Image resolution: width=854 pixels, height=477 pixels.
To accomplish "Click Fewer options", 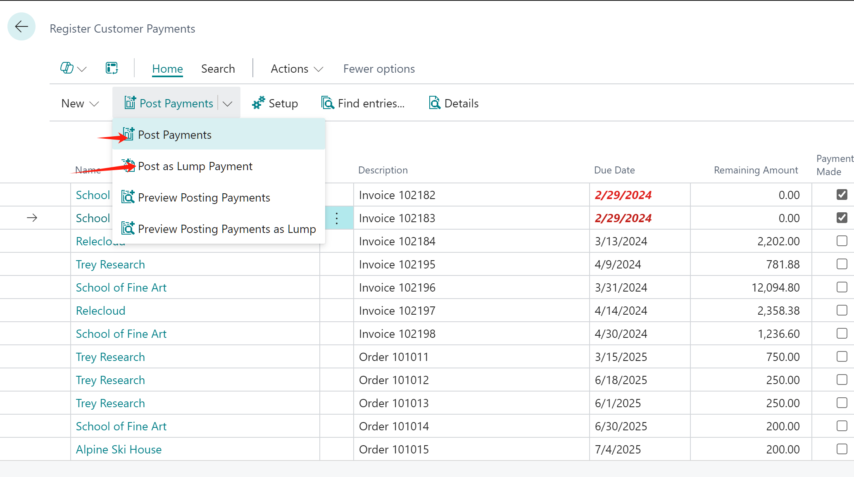I will [379, 69].
